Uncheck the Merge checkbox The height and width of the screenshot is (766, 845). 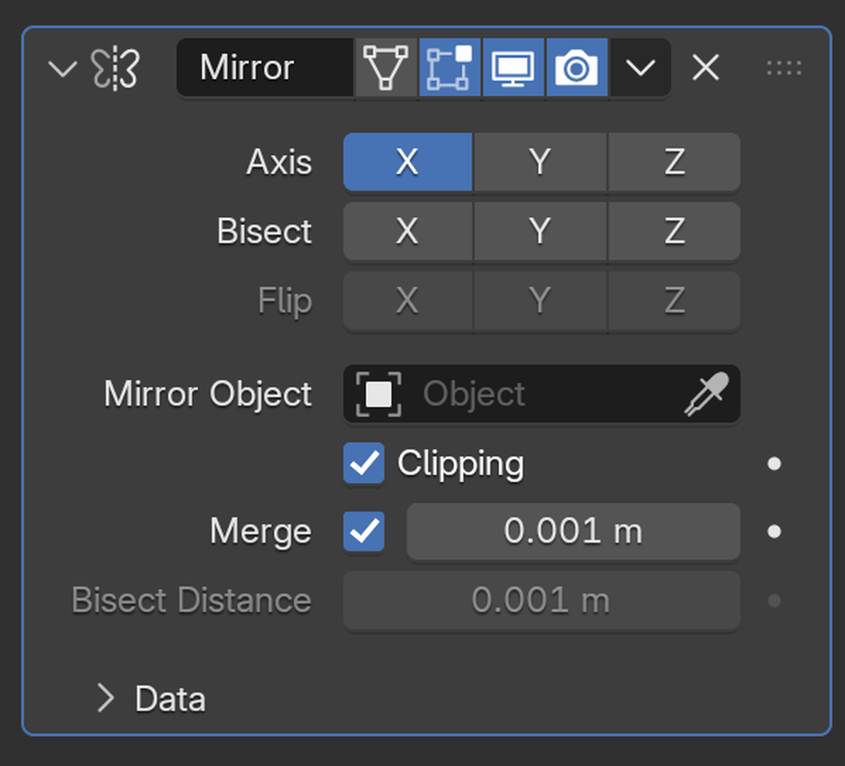(364, 531)
